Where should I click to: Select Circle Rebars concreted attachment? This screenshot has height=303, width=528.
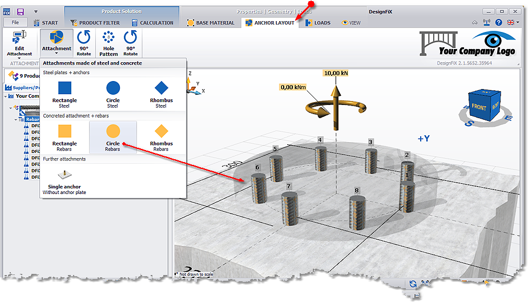click(x=113, y=138)
